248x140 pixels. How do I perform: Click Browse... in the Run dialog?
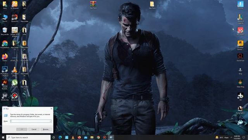point(46,129)
